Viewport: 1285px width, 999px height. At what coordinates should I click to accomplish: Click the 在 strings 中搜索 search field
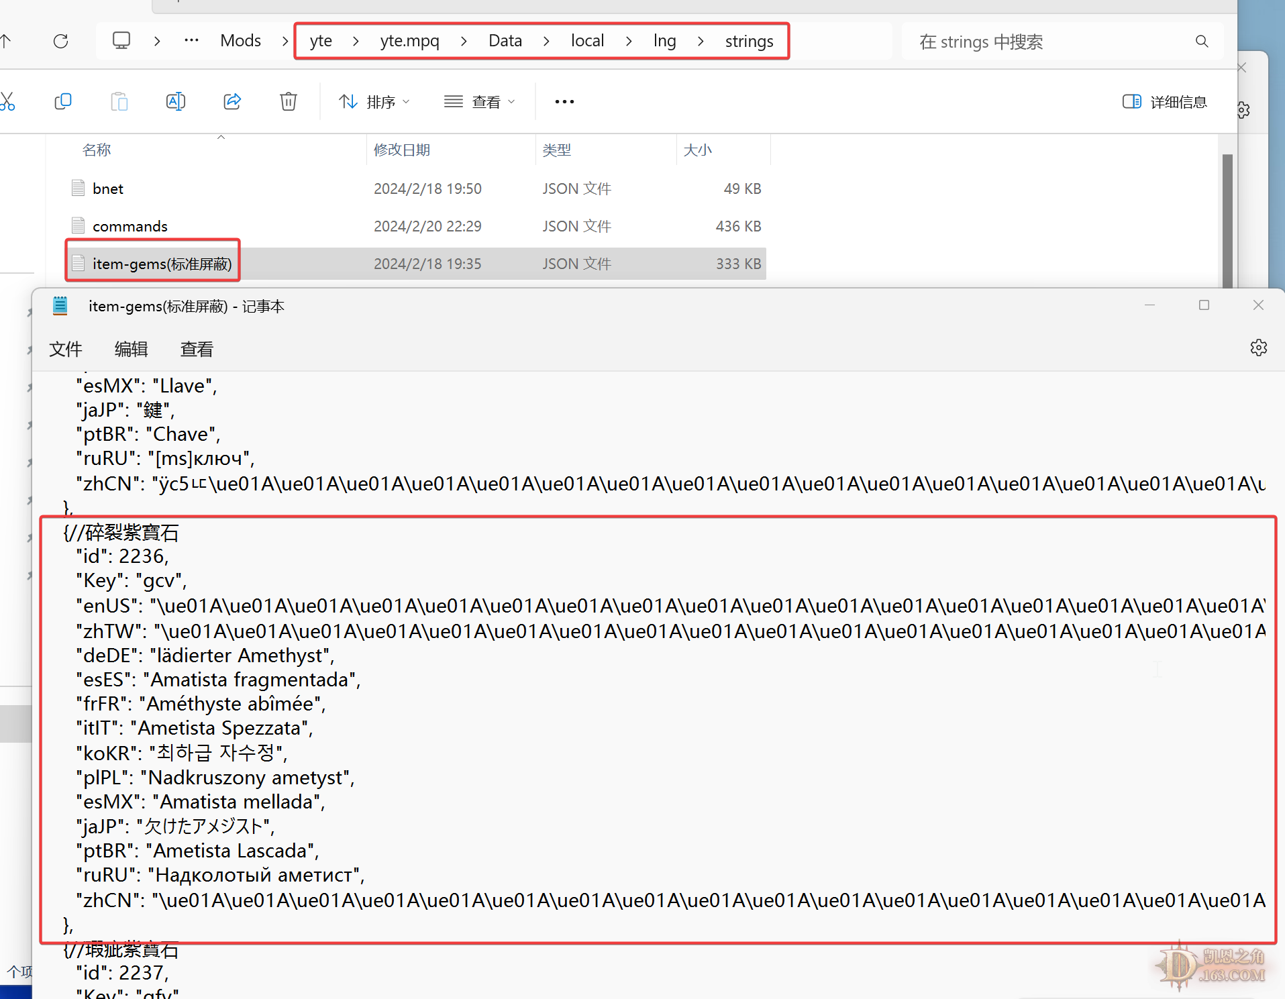click(1062, 42)
